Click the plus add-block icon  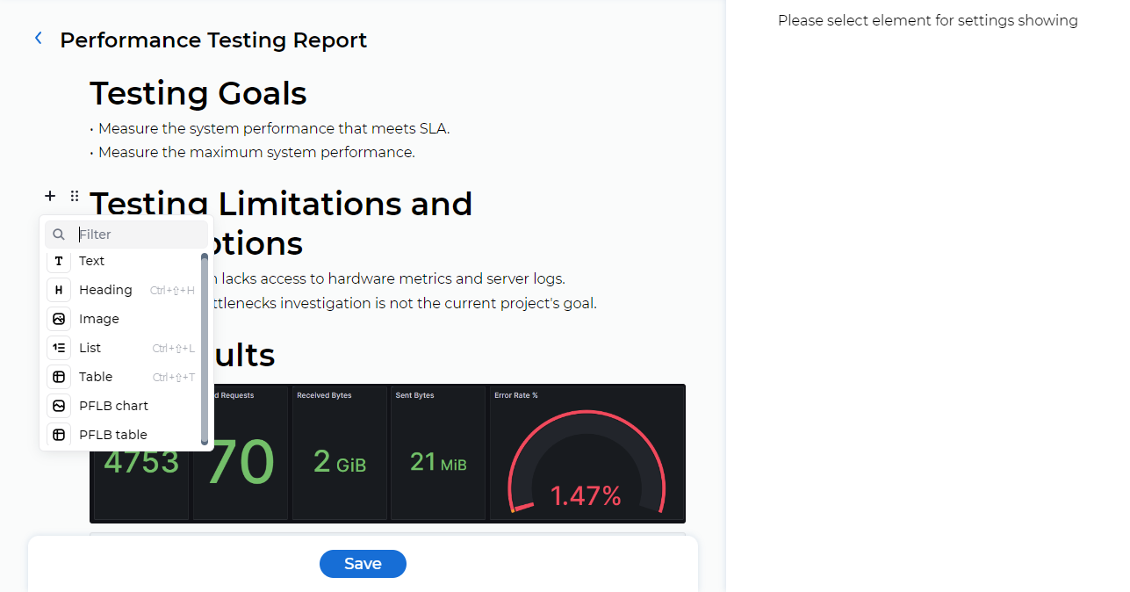tap(50, 196)
